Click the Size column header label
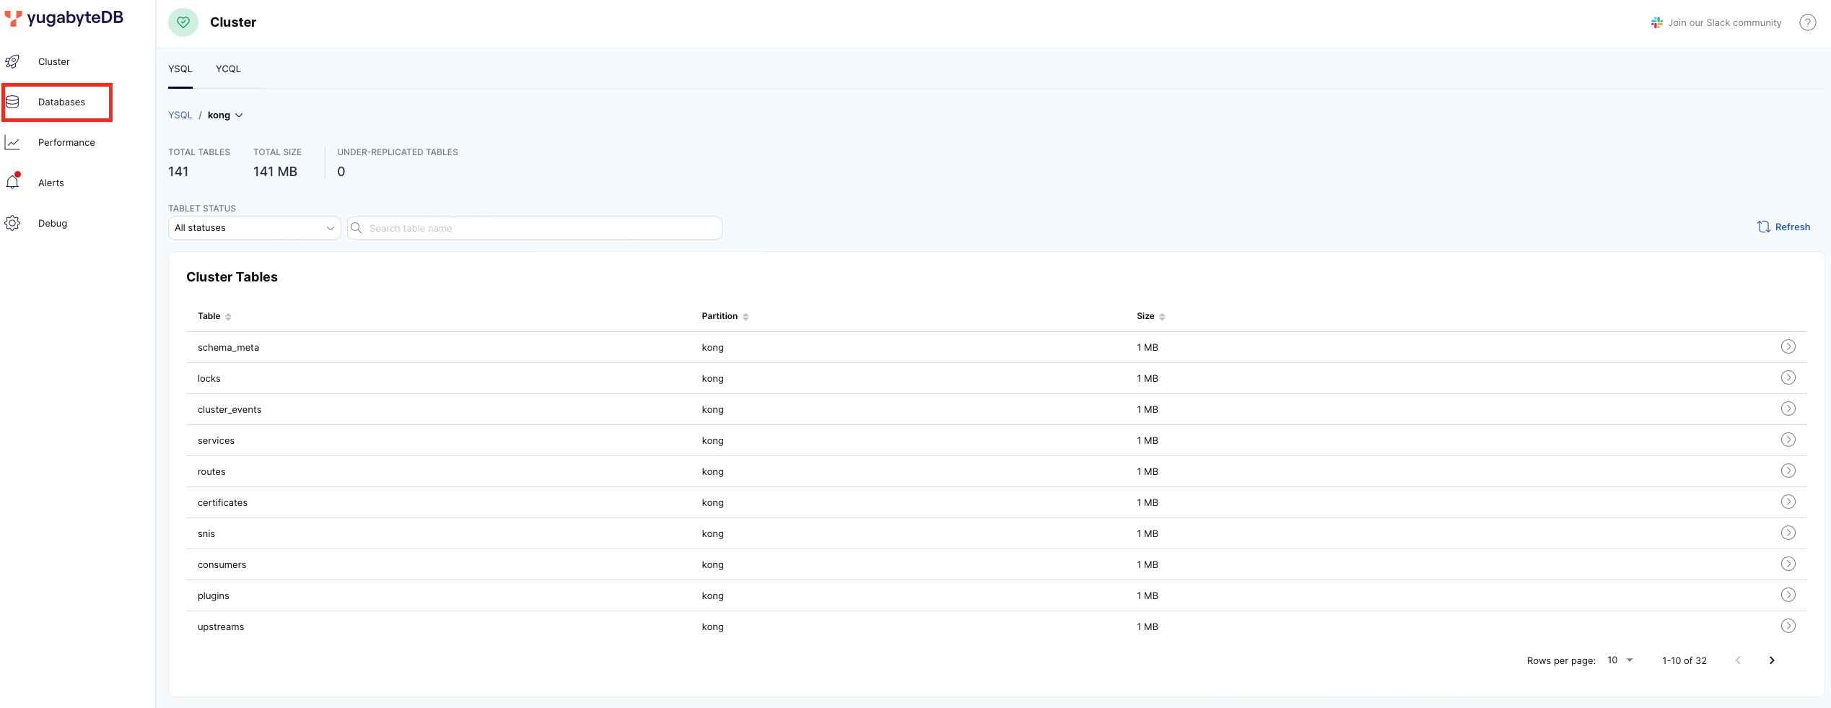 coord(1145,316)
